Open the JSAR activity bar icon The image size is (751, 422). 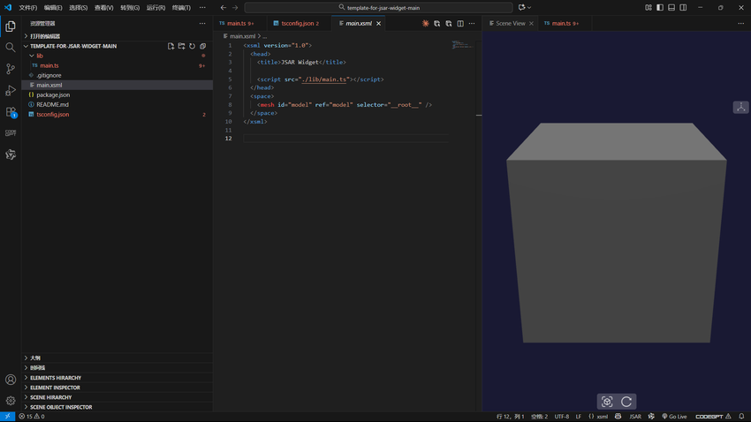tap(11, 154)
